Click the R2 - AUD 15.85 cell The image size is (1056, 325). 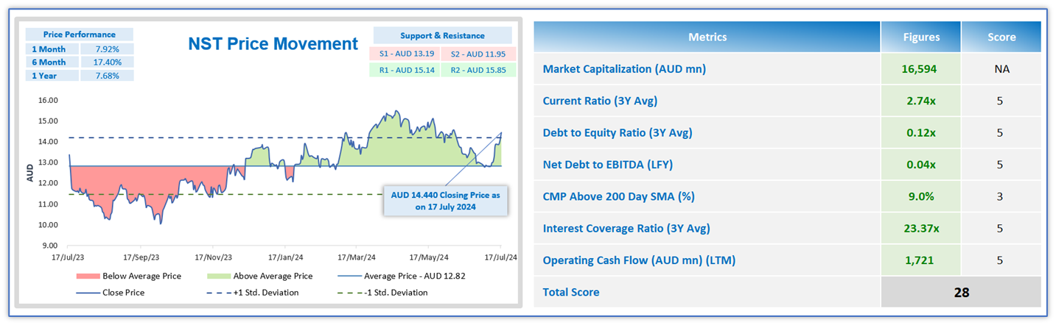pyautogui.click(x=477, y=70)
